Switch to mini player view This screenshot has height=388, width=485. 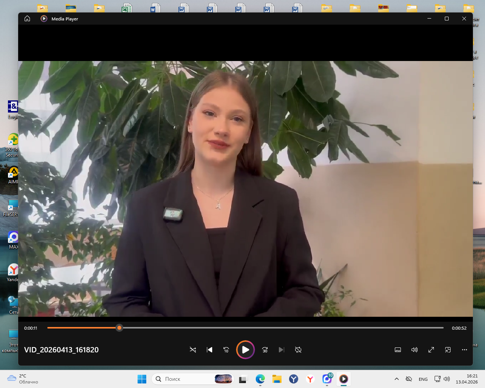(x=448, y=350)
